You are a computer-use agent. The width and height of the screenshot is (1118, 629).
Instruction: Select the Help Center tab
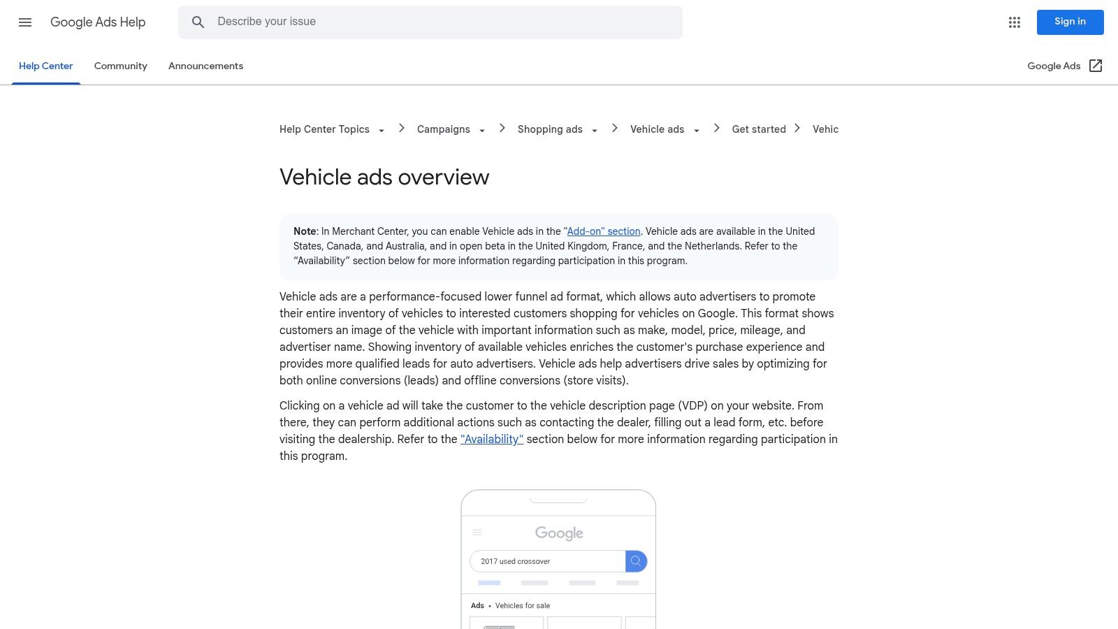(45, 66)
